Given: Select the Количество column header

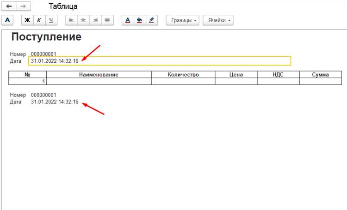Looking at the screenshot, I should coord(183,74).
